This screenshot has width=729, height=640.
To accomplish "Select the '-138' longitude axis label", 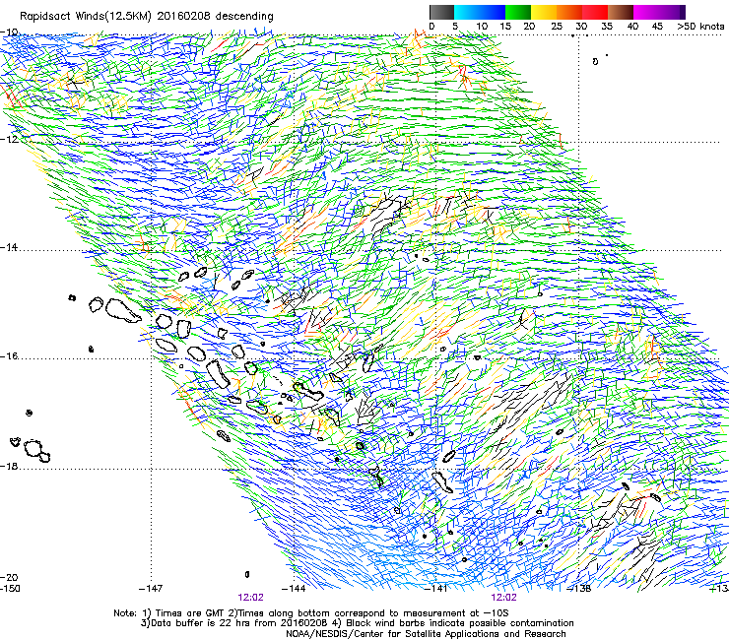I will click(579, 589).
